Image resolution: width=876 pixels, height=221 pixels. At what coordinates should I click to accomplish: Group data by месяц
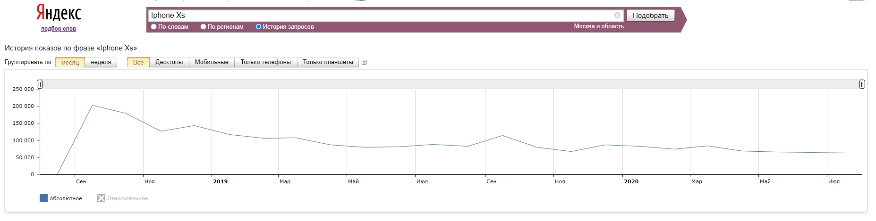(70, 62)
